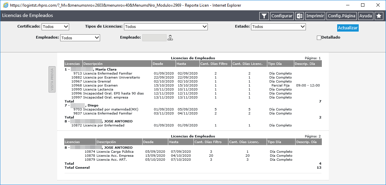This screenshot has height=185, width=386.
Task: Click Página: 2 indicator
Action: point(313,136)
